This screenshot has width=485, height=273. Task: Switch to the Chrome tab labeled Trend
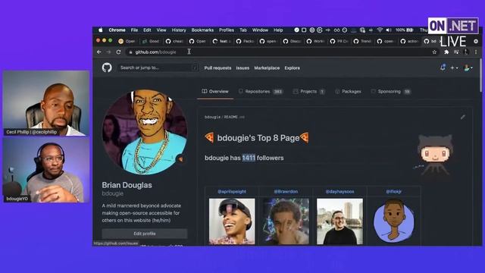(362, 41)
